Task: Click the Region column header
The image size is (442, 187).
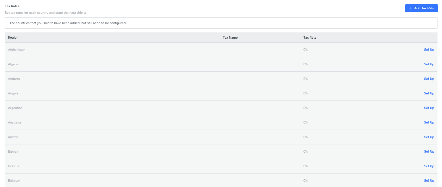Action: [13, 38]
